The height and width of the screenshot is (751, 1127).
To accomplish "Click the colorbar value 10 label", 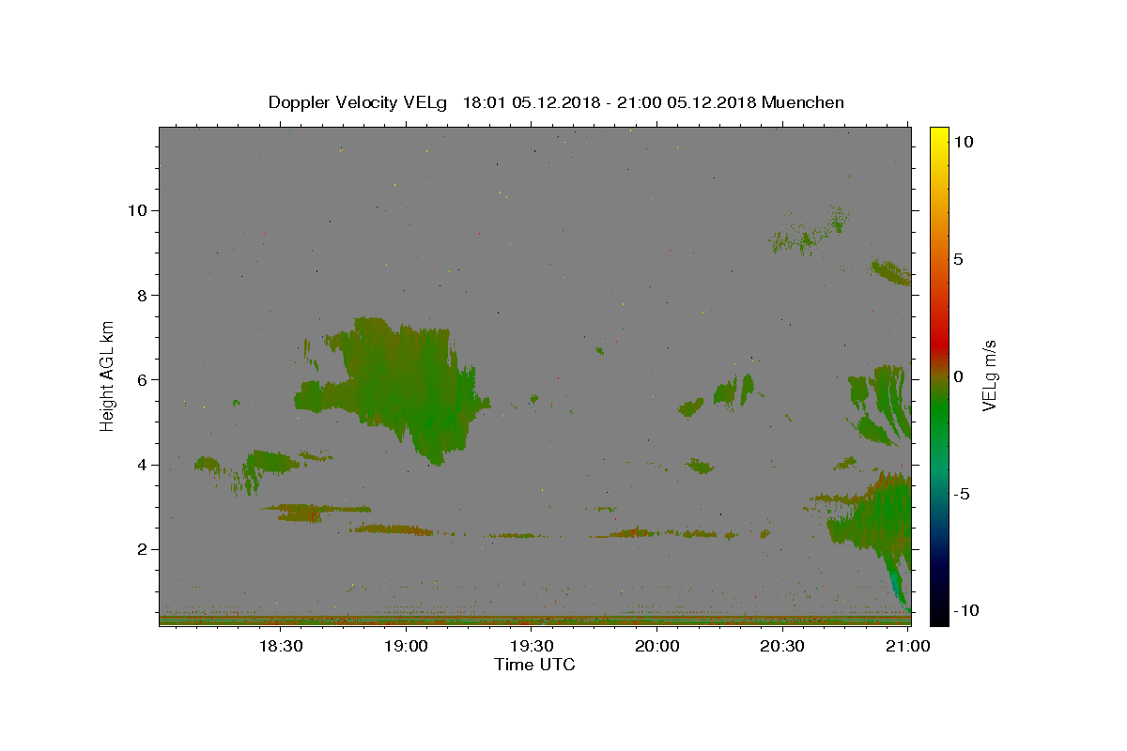I will click(964, 142).
